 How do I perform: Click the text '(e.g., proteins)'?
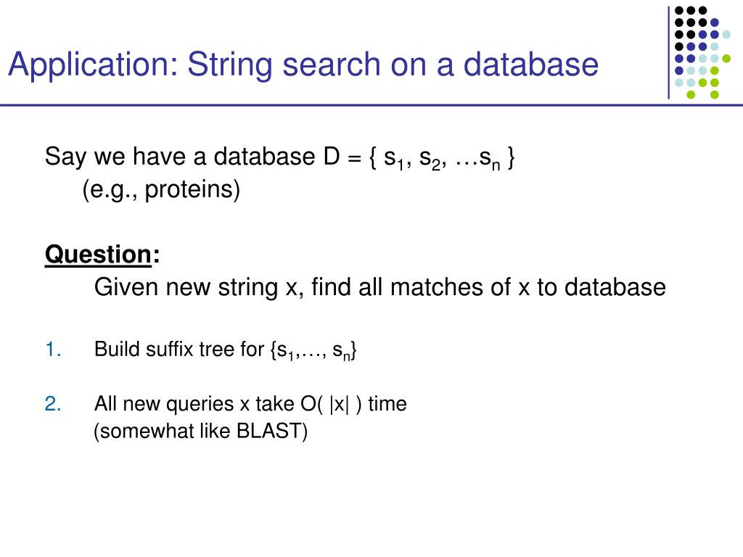tap(161, 190)
